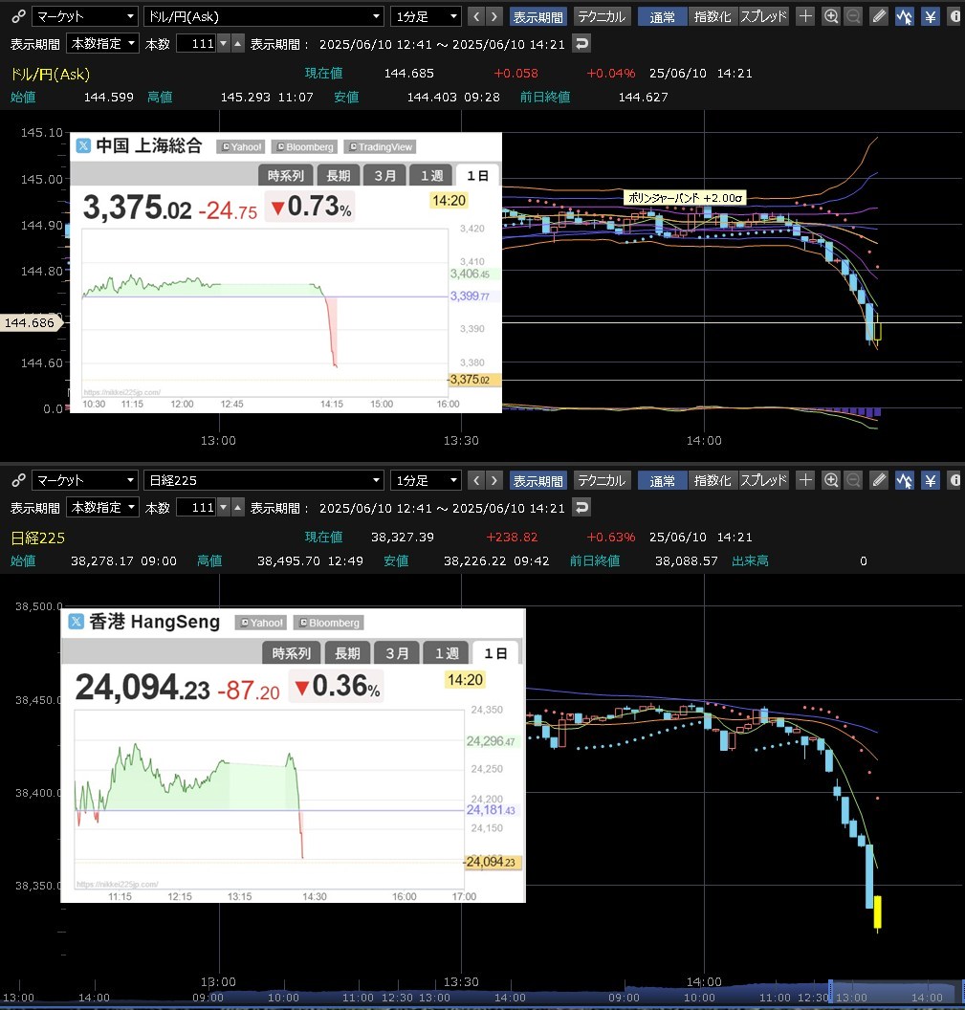The image size is (965, 1010).
Task: Zoom out on the 日経225 chart
Action: [853, 480]
